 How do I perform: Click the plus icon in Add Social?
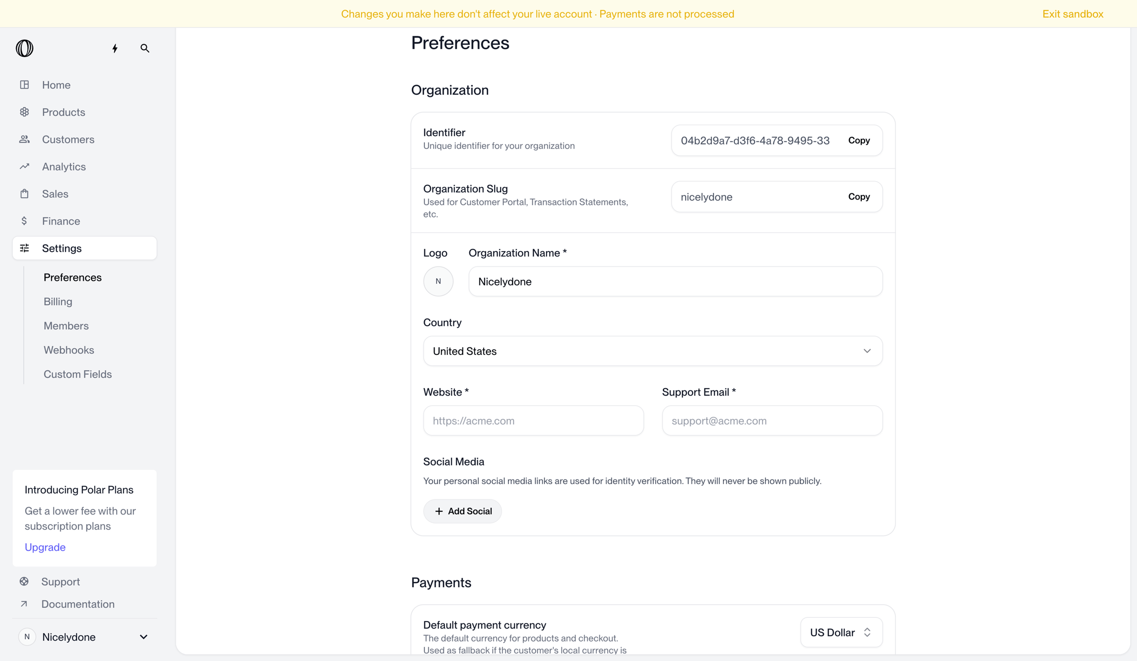(x=439, y=511)
